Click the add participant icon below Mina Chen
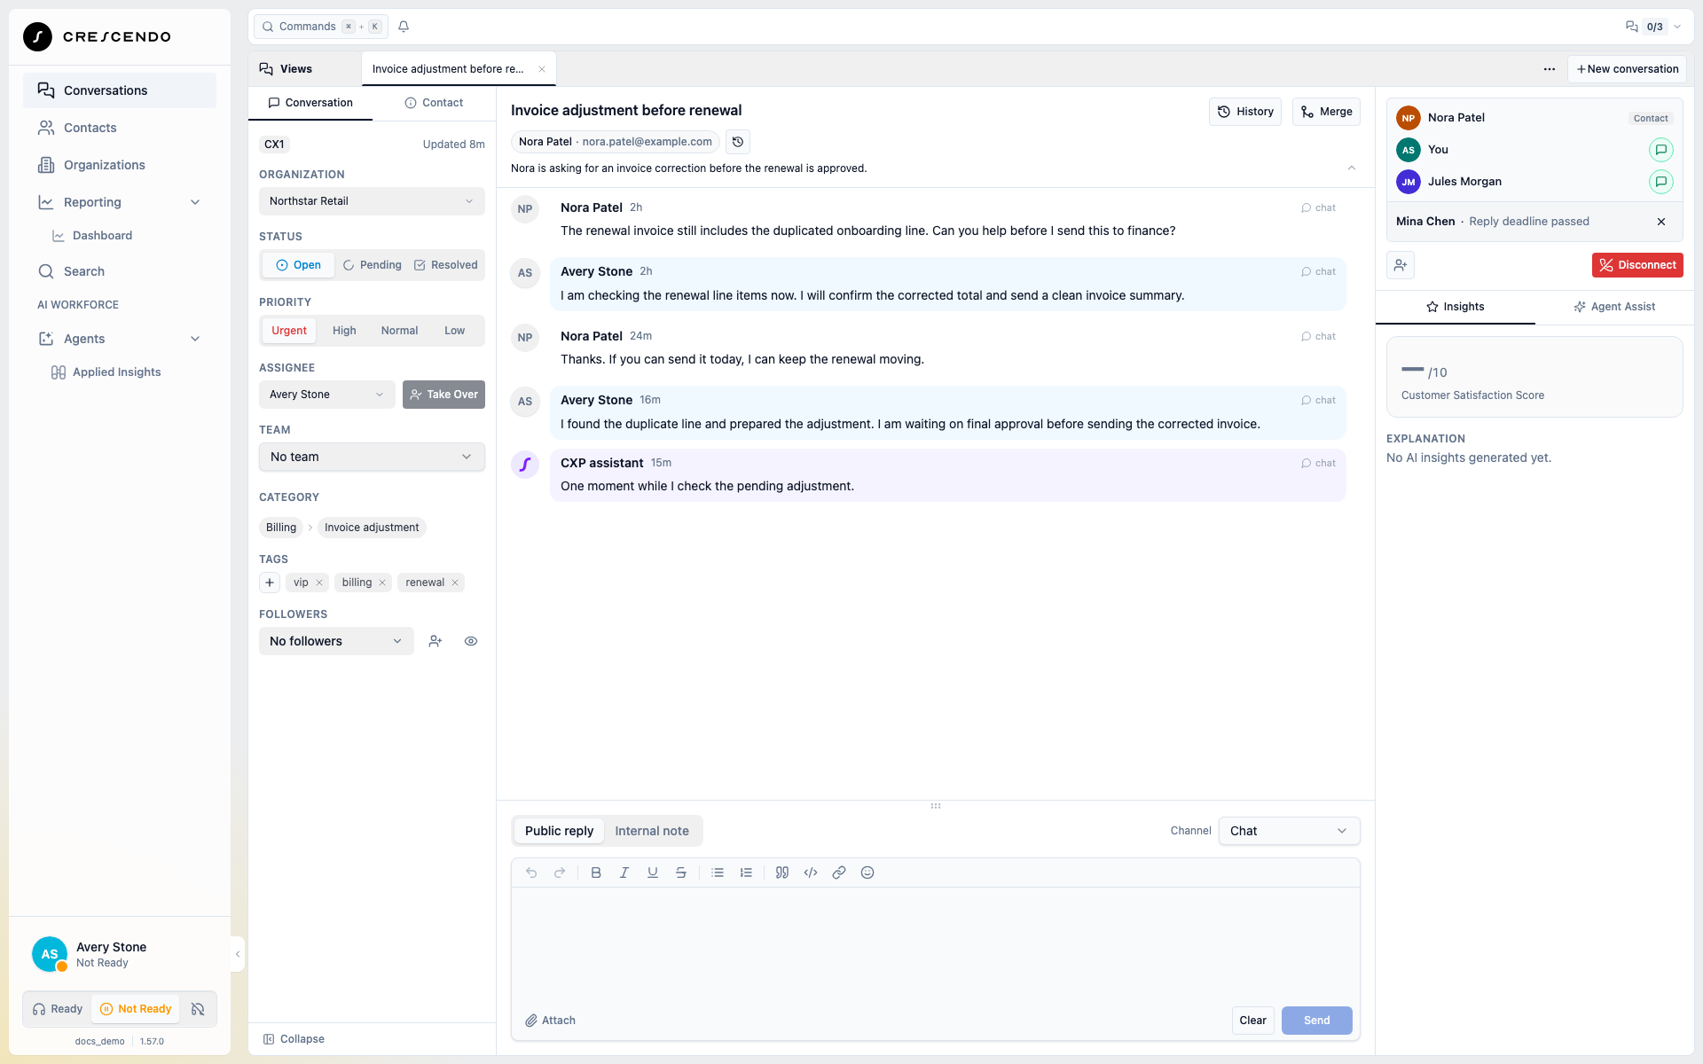 tap(1401, 265)
